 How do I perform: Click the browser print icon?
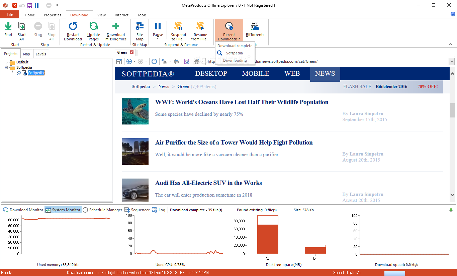click(x=177, y=61)
